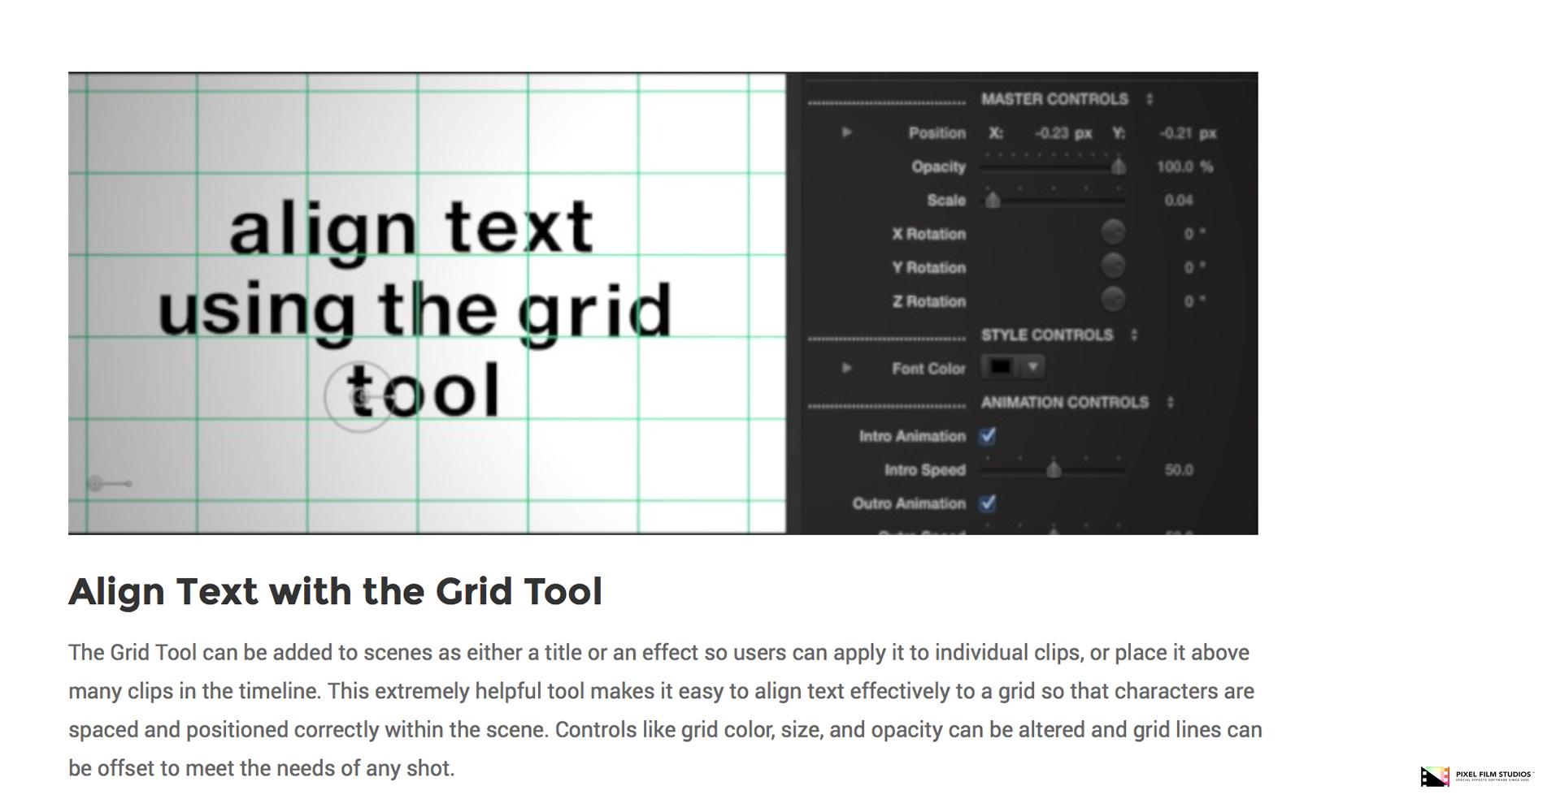Viewport: 1556px width, 812px height.
Task: Click the Animation Controls up-down arrows icon
Action: pos(1171,402)
